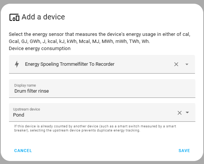The image size is (204, 164).
Task: Place cursor in Drum filter rinse text
Action: point(31,91)
